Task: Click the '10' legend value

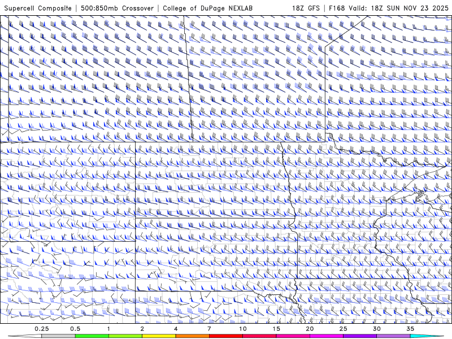Action: pos(243,329)
